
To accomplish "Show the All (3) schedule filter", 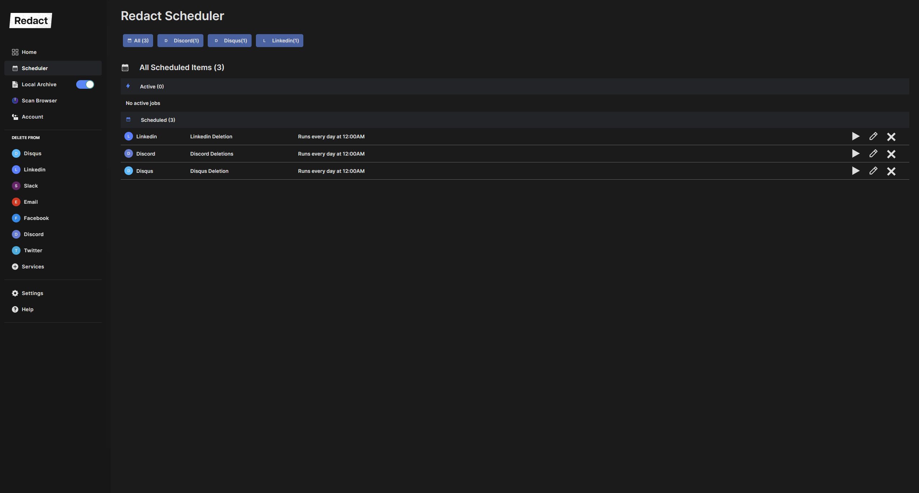I will pos(138,41).
